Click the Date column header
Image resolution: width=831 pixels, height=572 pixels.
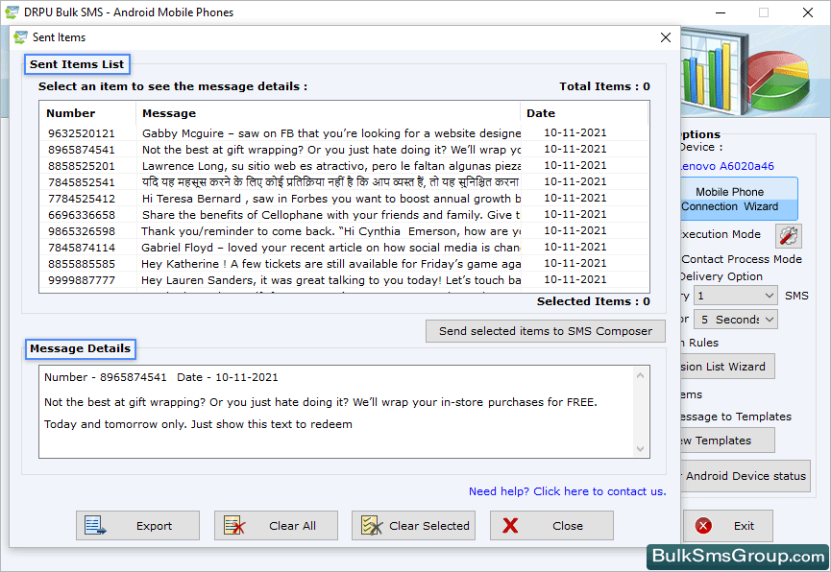pos(584,113)
